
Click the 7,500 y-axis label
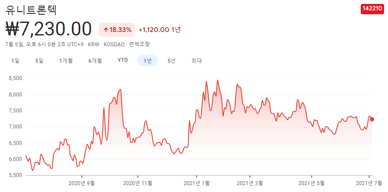(16, 111)
